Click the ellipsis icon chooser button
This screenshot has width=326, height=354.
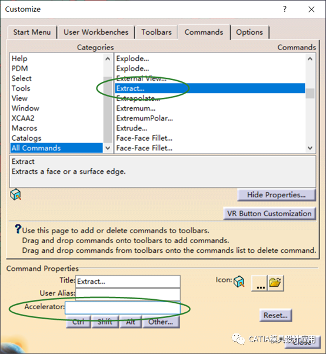(x=260, y=283)
